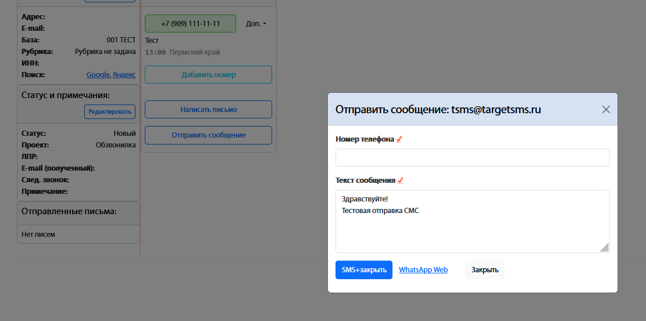Image resolution: width=646 pixels, height=321 pixels.
Task: Click the Адрес label
Action: click(33, 16)
